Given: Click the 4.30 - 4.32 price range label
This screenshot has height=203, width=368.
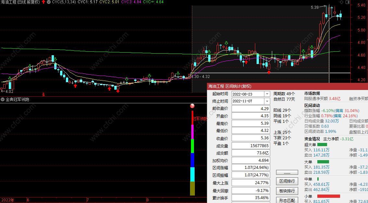Looking at the screenshot, I should click(200, 77).
